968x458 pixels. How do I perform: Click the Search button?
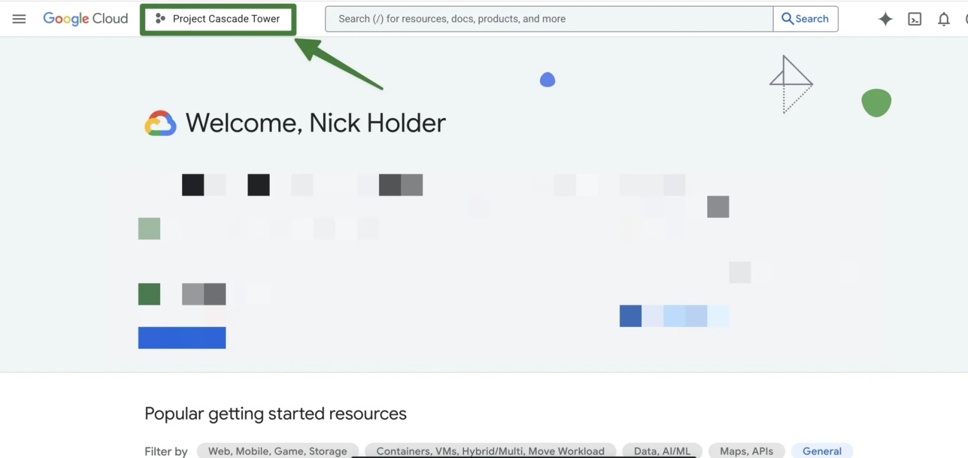tap(805, 19)
